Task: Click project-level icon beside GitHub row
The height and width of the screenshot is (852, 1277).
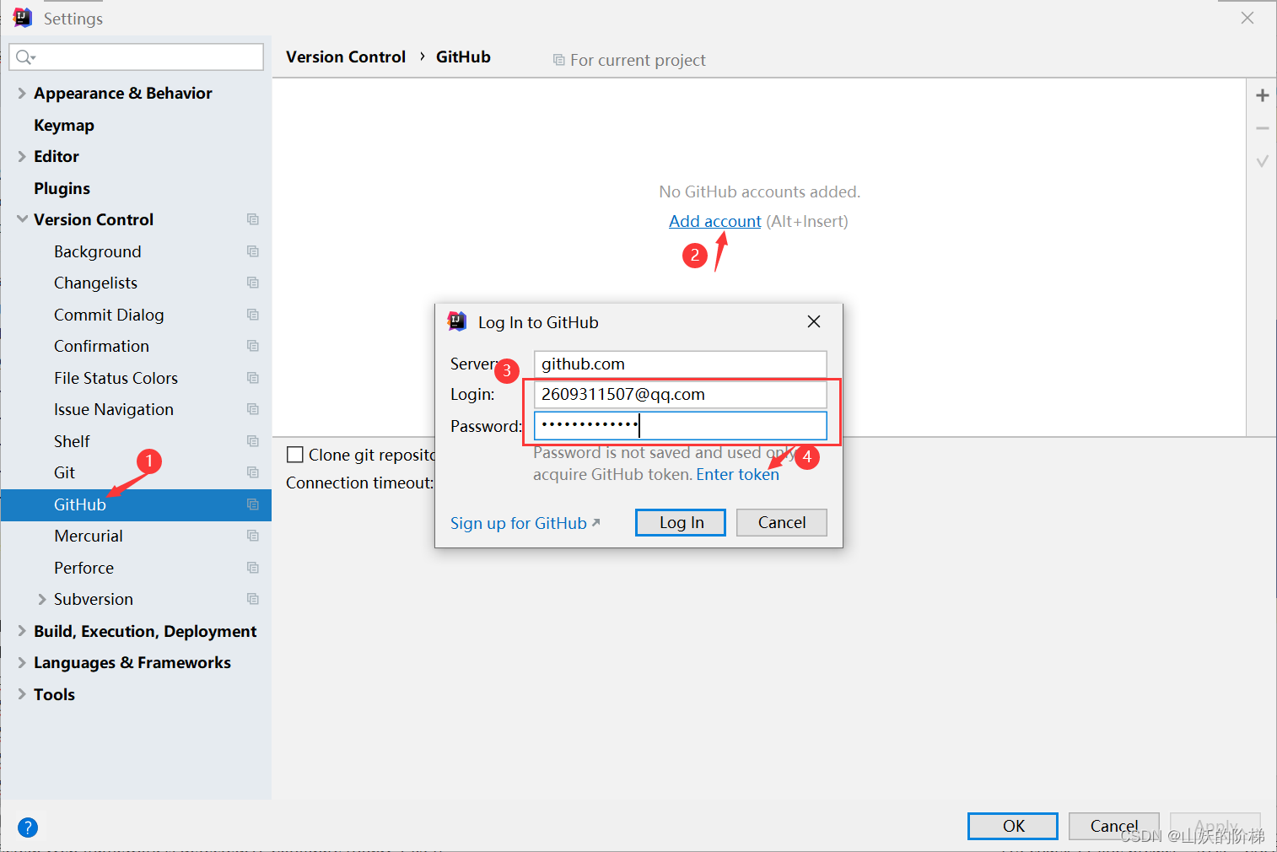Action: [252, 504]
